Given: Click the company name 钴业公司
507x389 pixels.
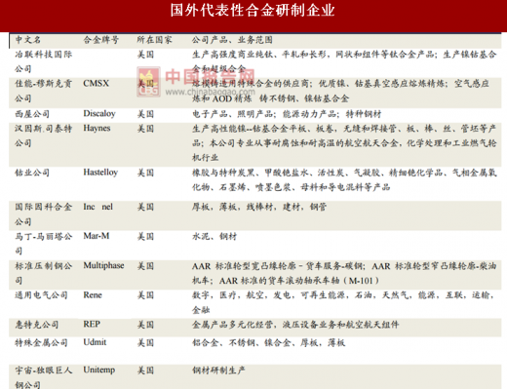Looking at the screenshot, I should 32,173.
